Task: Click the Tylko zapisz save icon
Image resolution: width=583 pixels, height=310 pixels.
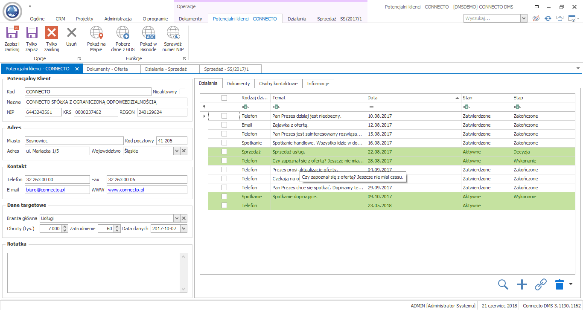Action: [x=32, y=33]
